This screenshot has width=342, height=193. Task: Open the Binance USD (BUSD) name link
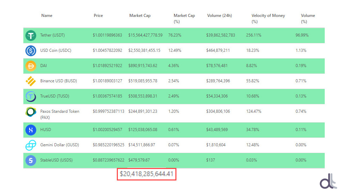[59, 81]
